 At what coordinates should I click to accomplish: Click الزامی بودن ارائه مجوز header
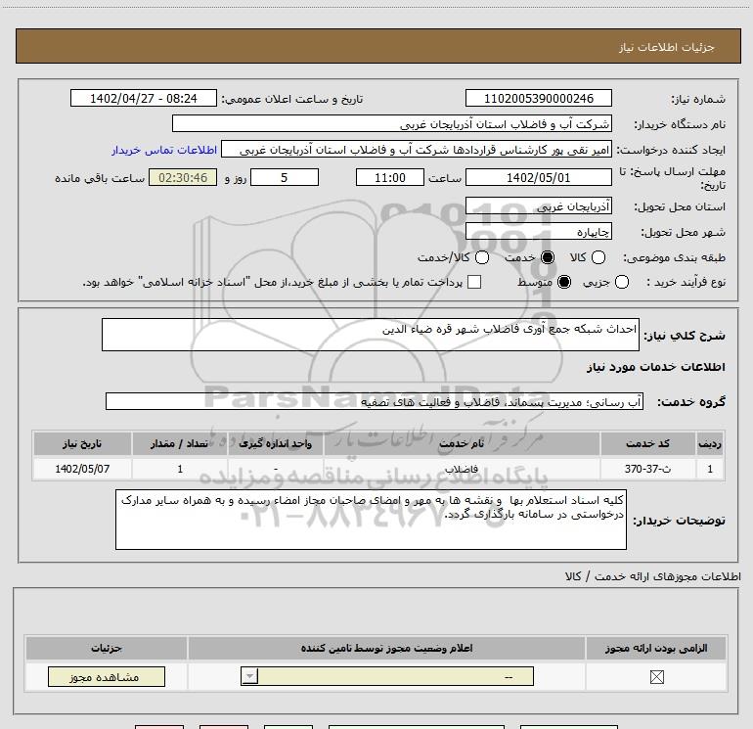[x=656, y=648]
